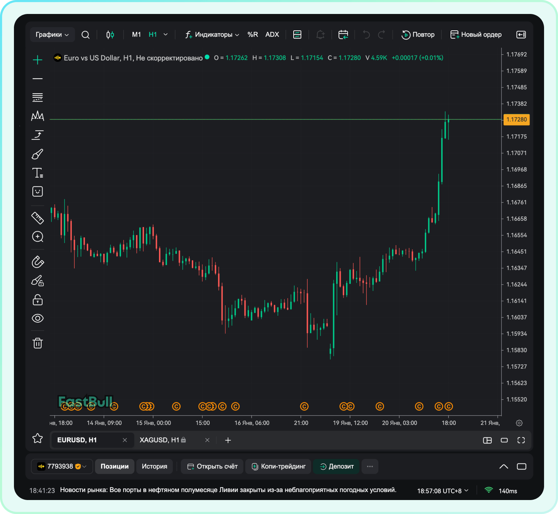Expand account 7793938 selector
558x514 pixels.
click(62, 467)
